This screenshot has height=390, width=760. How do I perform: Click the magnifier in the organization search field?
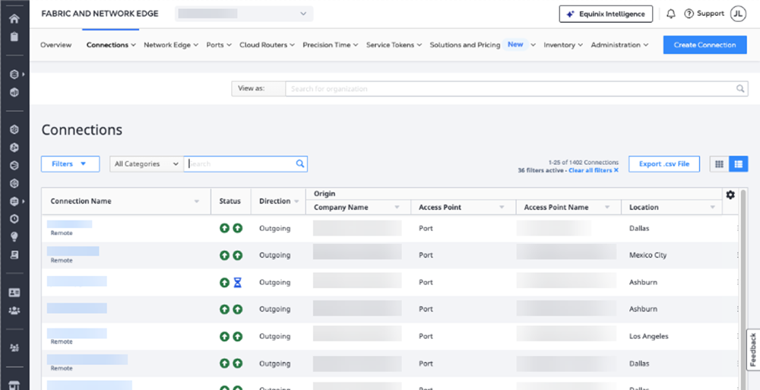pyautogui.click(x=740, y=89)
